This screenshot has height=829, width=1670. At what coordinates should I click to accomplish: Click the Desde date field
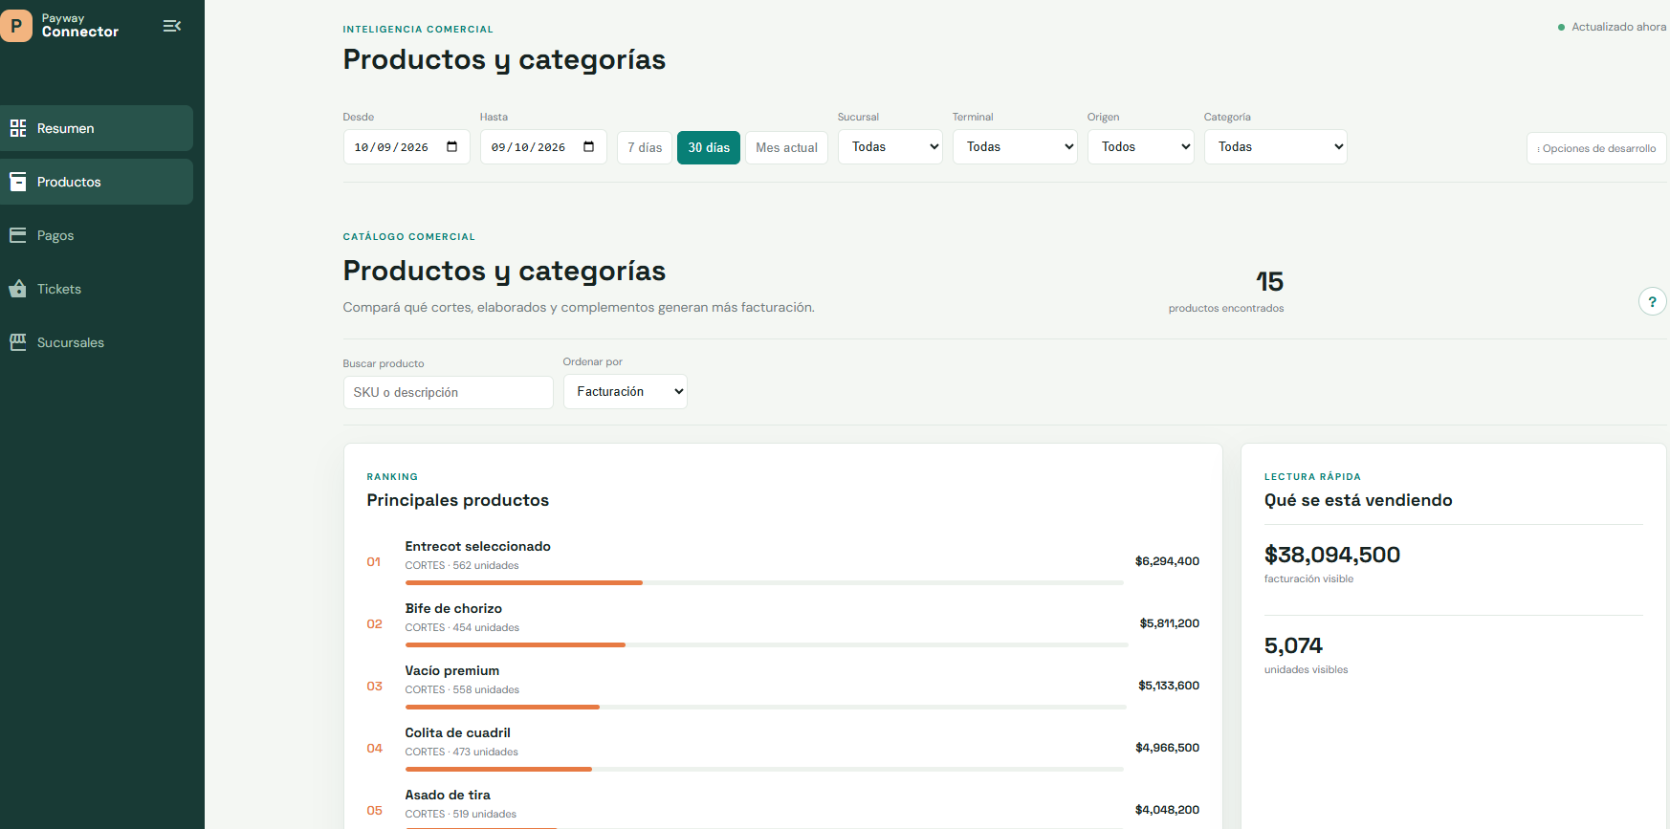(x=407, y=146)
